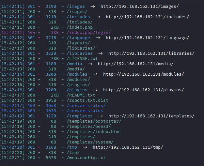Click the /libraries/ path in the 200 row
The image size is (204, 166).
point(81,48)
